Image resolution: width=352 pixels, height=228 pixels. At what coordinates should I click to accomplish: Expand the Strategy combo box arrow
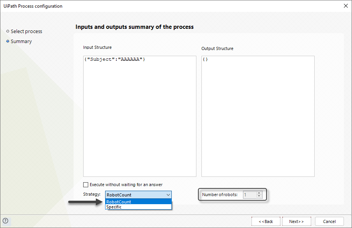(168, 195)
